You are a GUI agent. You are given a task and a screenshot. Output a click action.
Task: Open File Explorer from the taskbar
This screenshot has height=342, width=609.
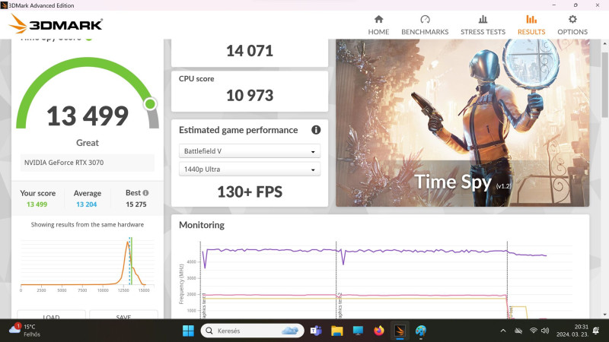coord(336,331)
